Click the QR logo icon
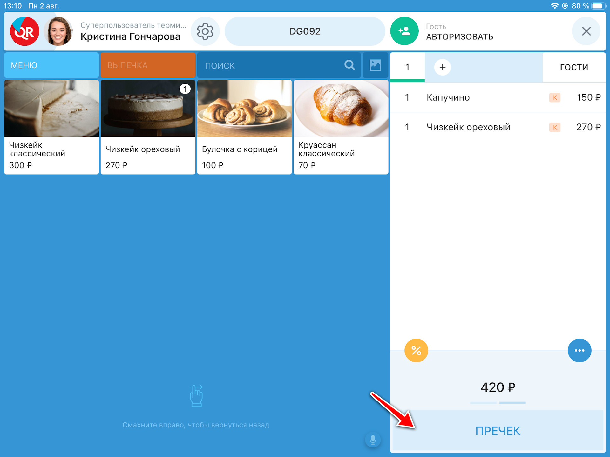 click(25, 31)
